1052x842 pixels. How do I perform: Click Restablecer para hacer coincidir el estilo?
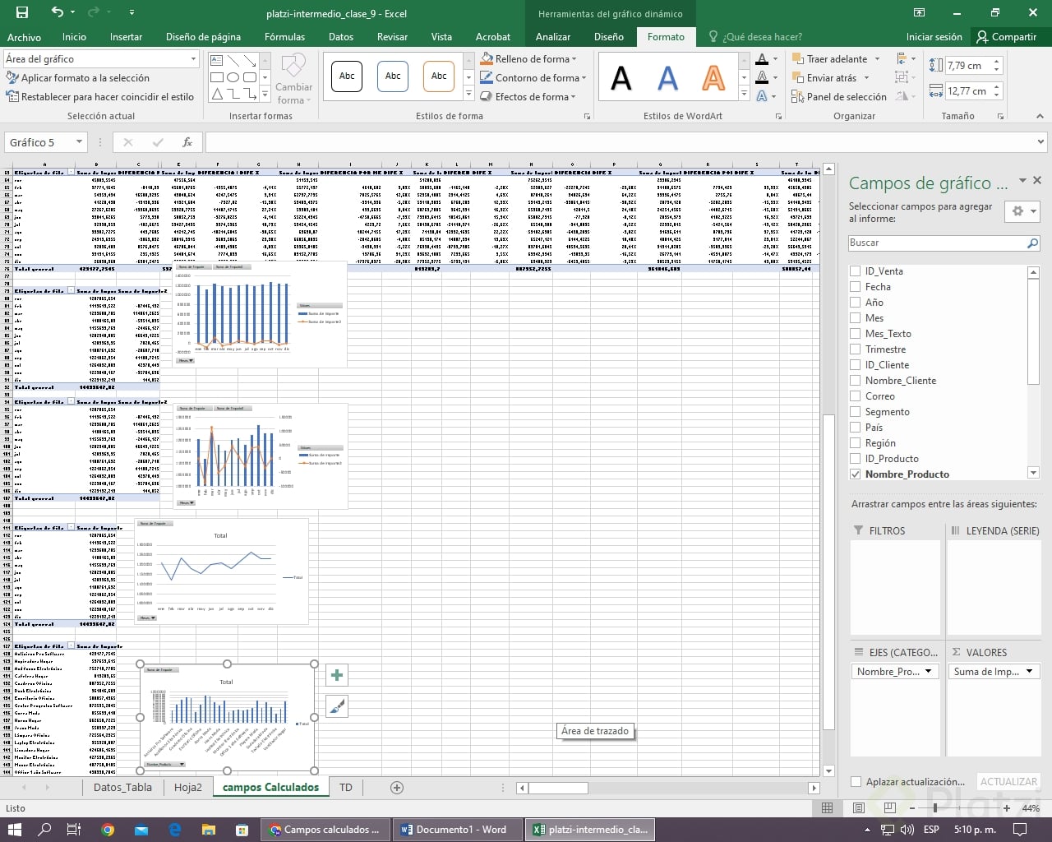[100, 97]
